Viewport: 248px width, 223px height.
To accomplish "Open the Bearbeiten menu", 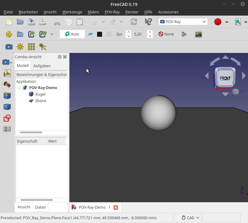I will (x=28, y=12).
